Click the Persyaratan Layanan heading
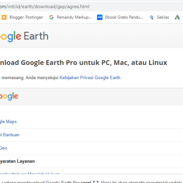The height and width of the screenshot is (183, 183). (x=17, y=161)
